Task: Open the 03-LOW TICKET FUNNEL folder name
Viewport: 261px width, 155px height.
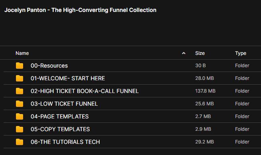Action: tap(64, 104)
